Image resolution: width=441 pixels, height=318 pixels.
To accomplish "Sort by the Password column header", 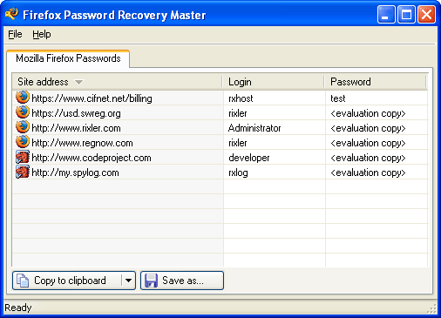I will 376,82.
